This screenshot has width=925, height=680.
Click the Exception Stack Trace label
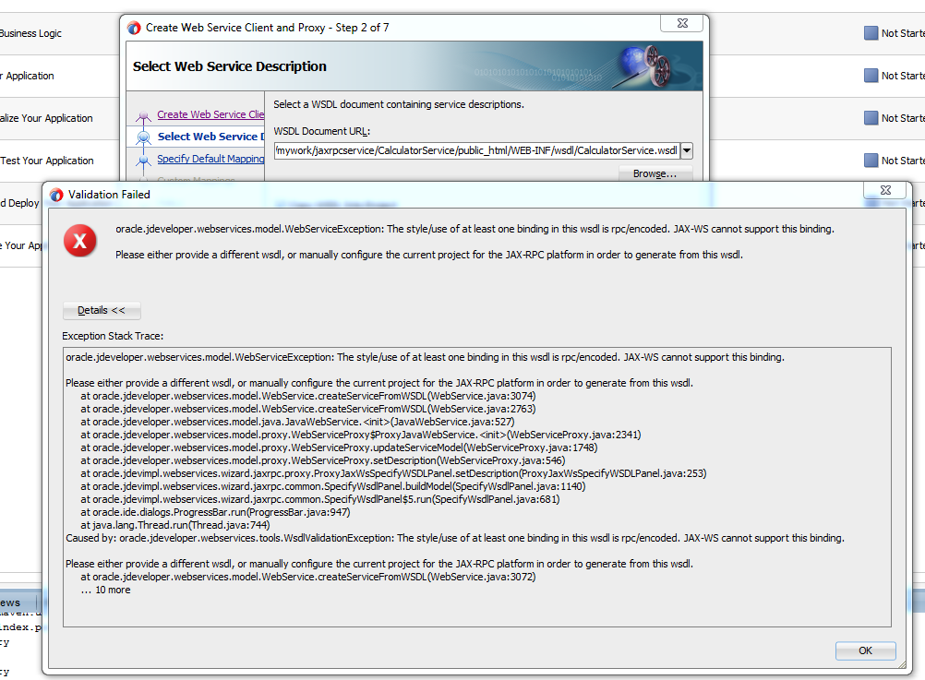[x=113, y=336]
